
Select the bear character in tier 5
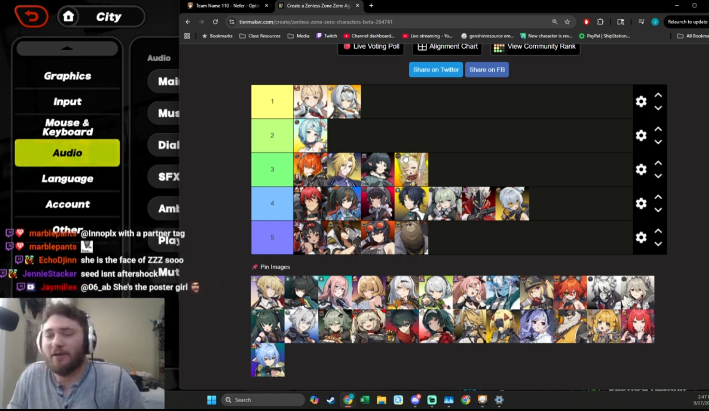[411, 237]
